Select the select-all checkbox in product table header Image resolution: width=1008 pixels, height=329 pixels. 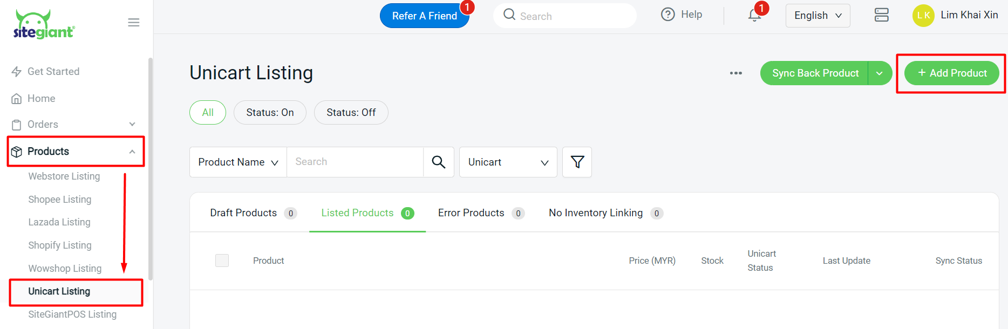tap(222, 260)
